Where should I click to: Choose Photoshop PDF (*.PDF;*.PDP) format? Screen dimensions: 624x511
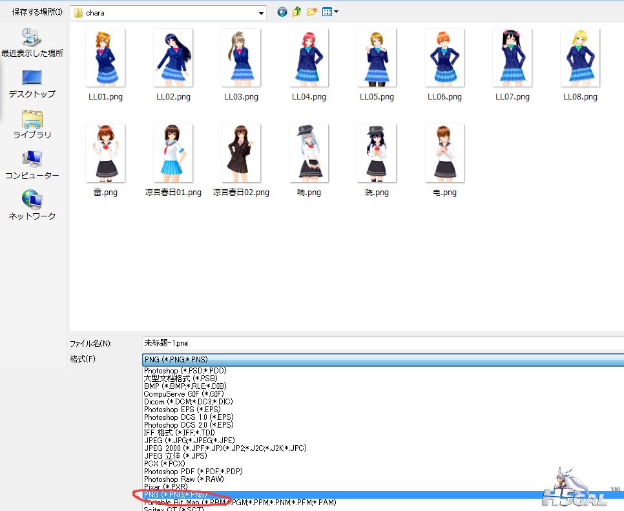[x=193, y=472]
